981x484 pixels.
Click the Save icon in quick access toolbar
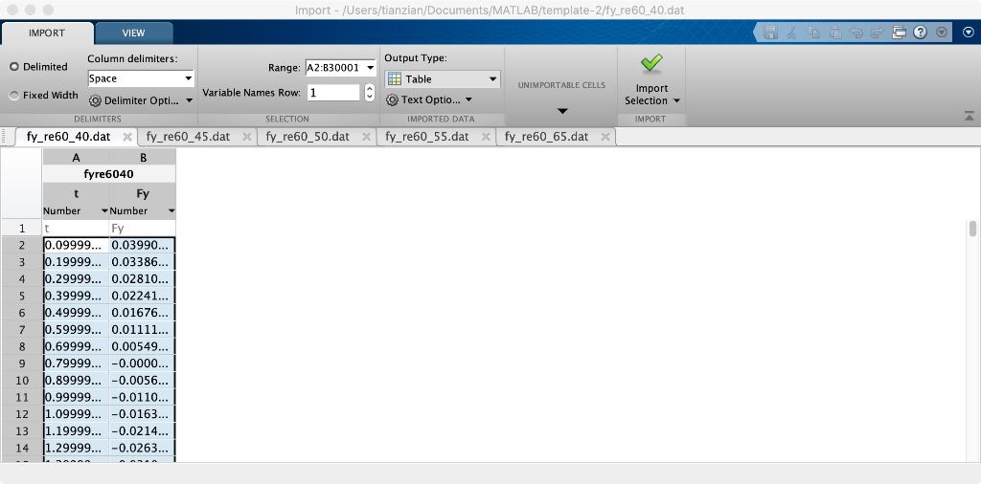(771, 33)
